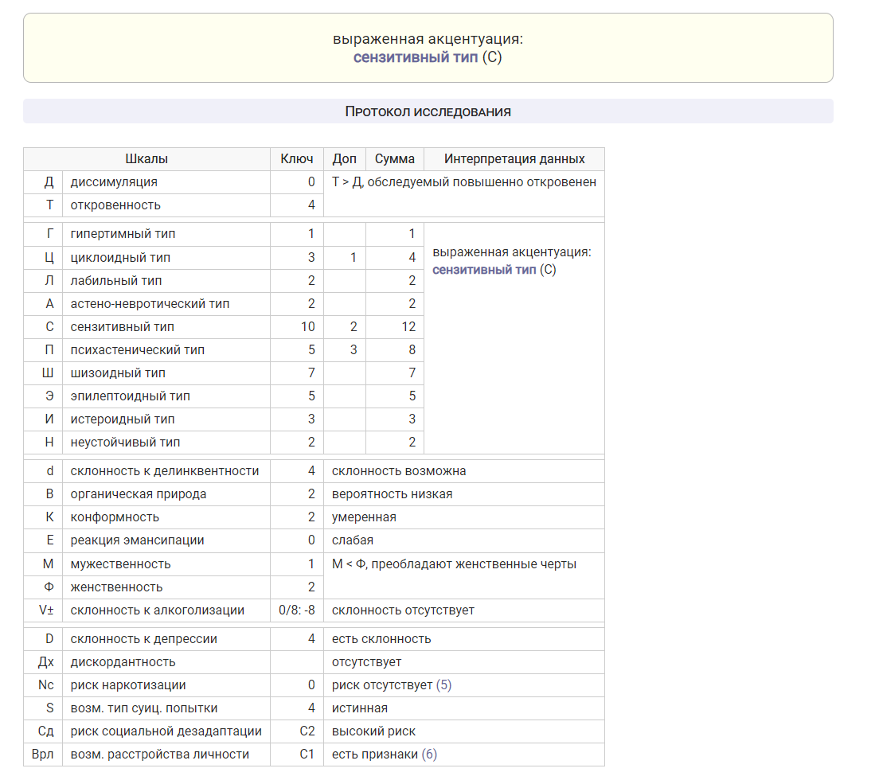Click the 'Интерпретация данных' column header
The image size is (875, 780).
point(514,159)
